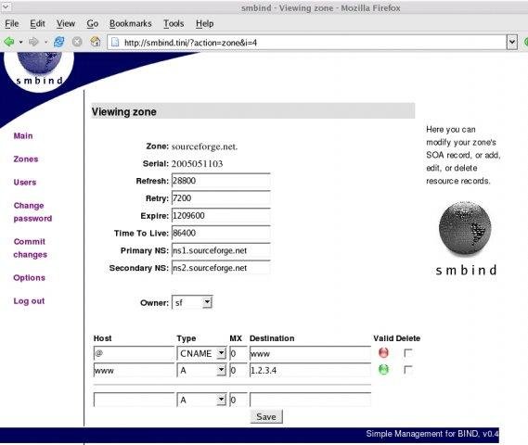Click the Refresh field containing 28800
The width and height of the screenshot is (528, 445).
221,181
